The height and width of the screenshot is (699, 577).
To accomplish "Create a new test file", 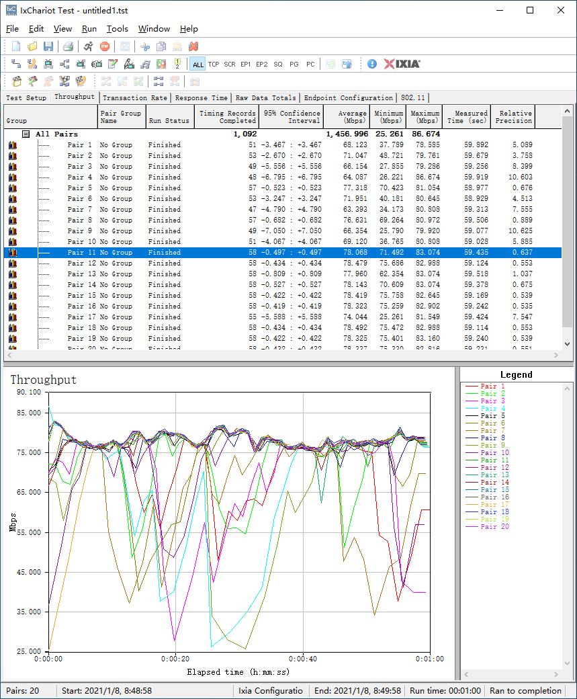I will click(16, 46).
